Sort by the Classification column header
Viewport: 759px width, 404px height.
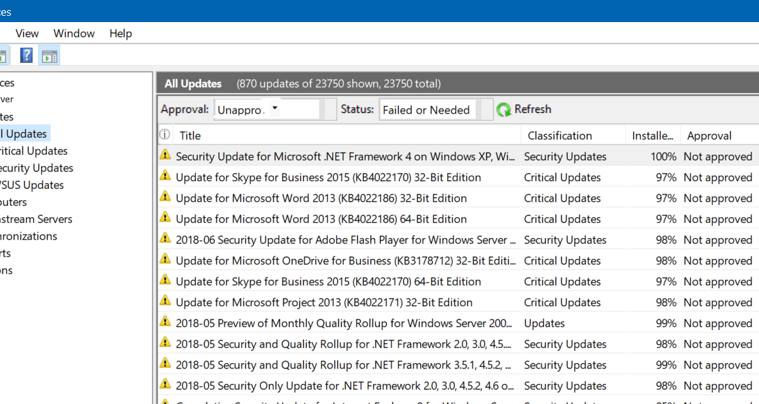click(x=560, y=136)
